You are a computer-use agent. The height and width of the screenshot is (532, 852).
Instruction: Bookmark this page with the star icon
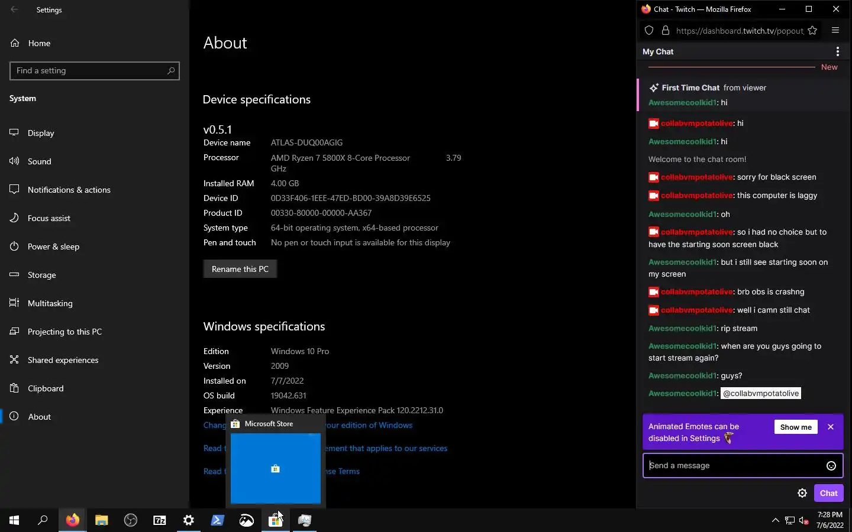[812, 31]
